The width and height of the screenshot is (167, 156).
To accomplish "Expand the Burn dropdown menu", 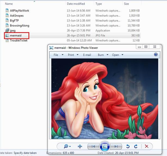I will 103,55.
